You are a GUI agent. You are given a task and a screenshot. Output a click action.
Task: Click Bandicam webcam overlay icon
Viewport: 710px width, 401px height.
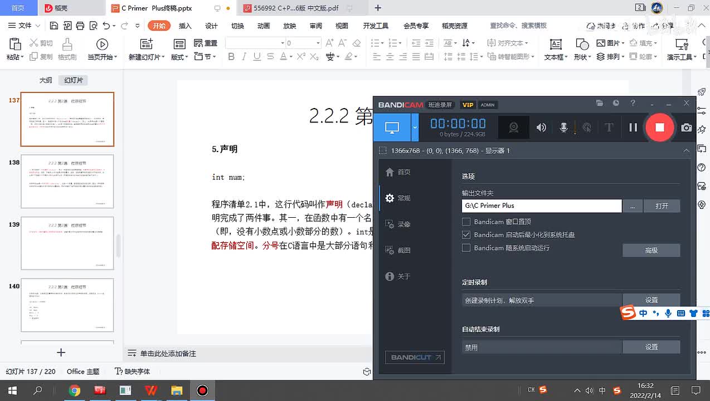coord(514,128)
